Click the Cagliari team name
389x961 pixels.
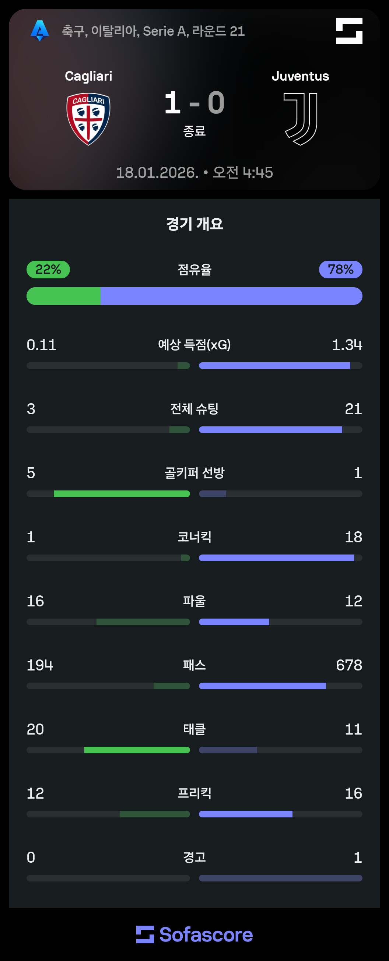point(88,76)
